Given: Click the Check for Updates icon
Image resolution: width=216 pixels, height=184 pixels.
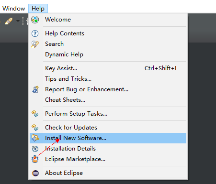Looking at the screenshot, I should (35, 128).
